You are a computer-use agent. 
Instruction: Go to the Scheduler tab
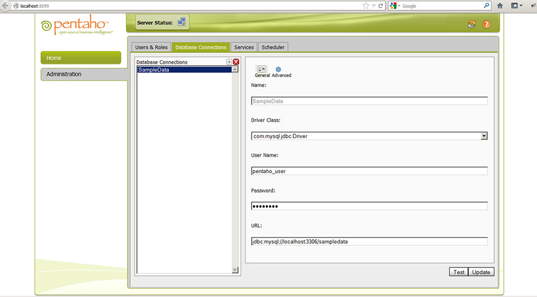tap(273, 47)
